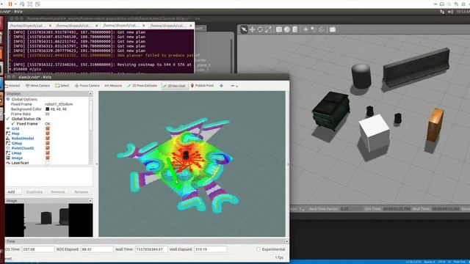
Task: Choose the Select tool in RViz
Action: click(62, 86)
